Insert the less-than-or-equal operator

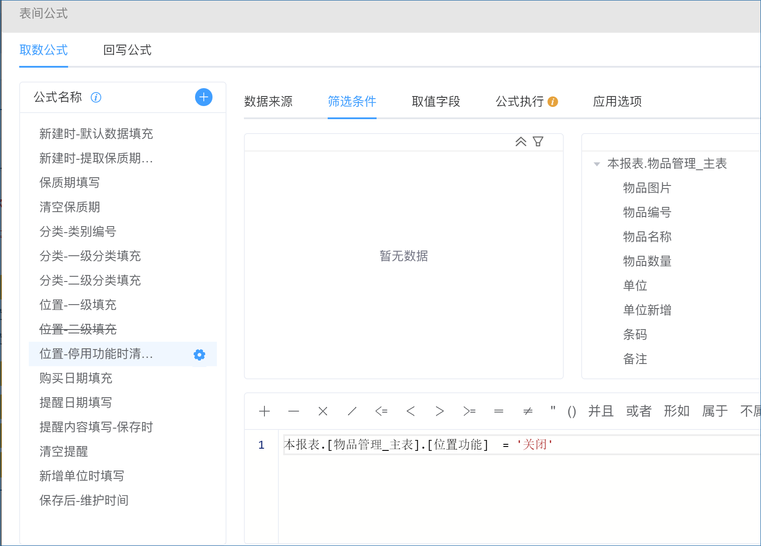click(x=381, y=411)
